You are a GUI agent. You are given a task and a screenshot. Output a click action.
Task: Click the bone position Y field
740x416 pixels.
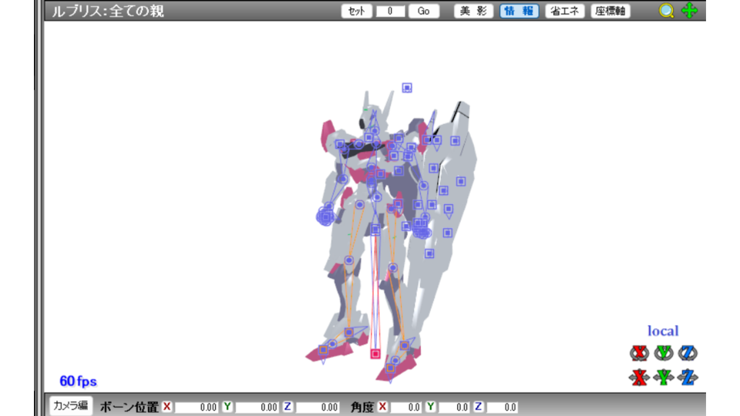[x=257, y=407]
